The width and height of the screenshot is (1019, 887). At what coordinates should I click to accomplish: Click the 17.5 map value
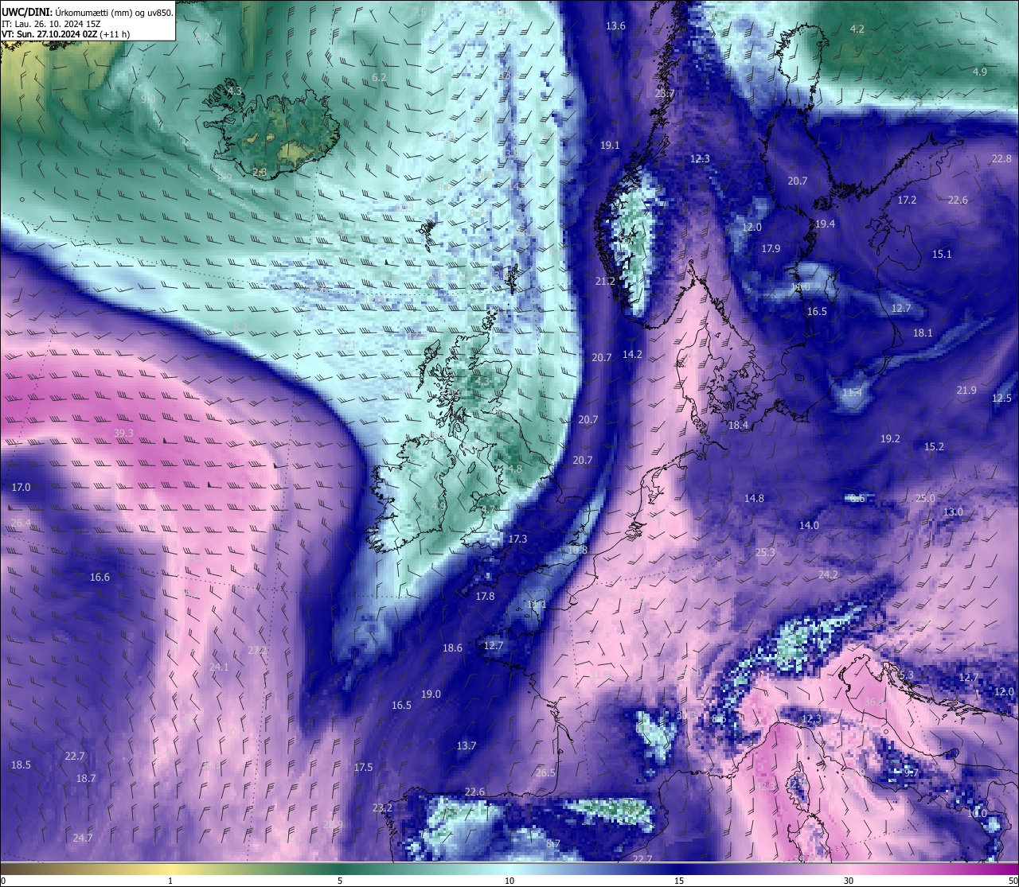363,768
